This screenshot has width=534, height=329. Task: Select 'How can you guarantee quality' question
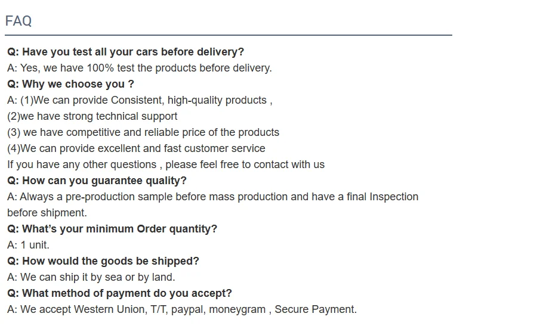point(97,181)
